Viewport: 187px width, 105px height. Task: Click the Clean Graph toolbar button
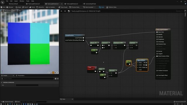pyautogui.click(x=63, y=7)
